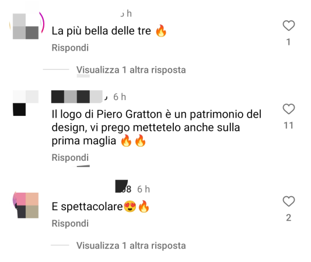Like the "La più bella delle tre" comment

289,26
